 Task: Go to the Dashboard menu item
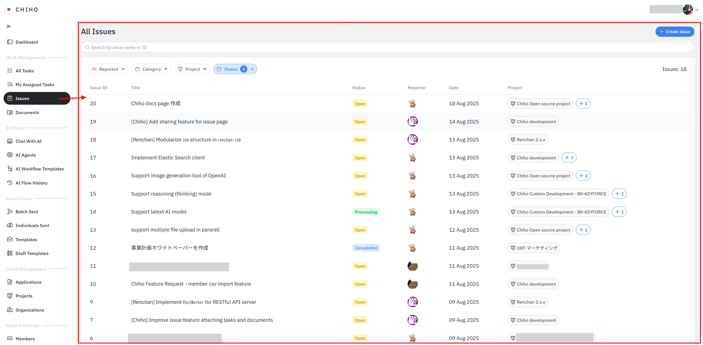pos(27,42)
